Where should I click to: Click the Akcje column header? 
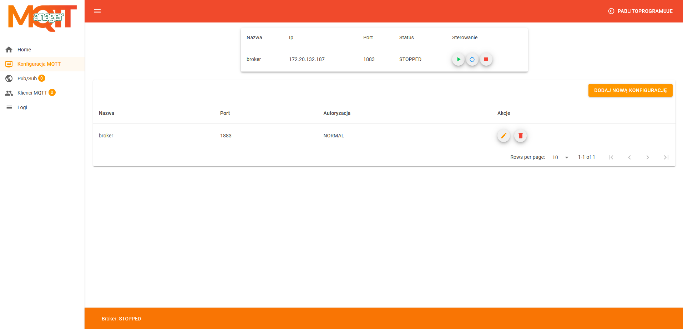coord(504,113)
